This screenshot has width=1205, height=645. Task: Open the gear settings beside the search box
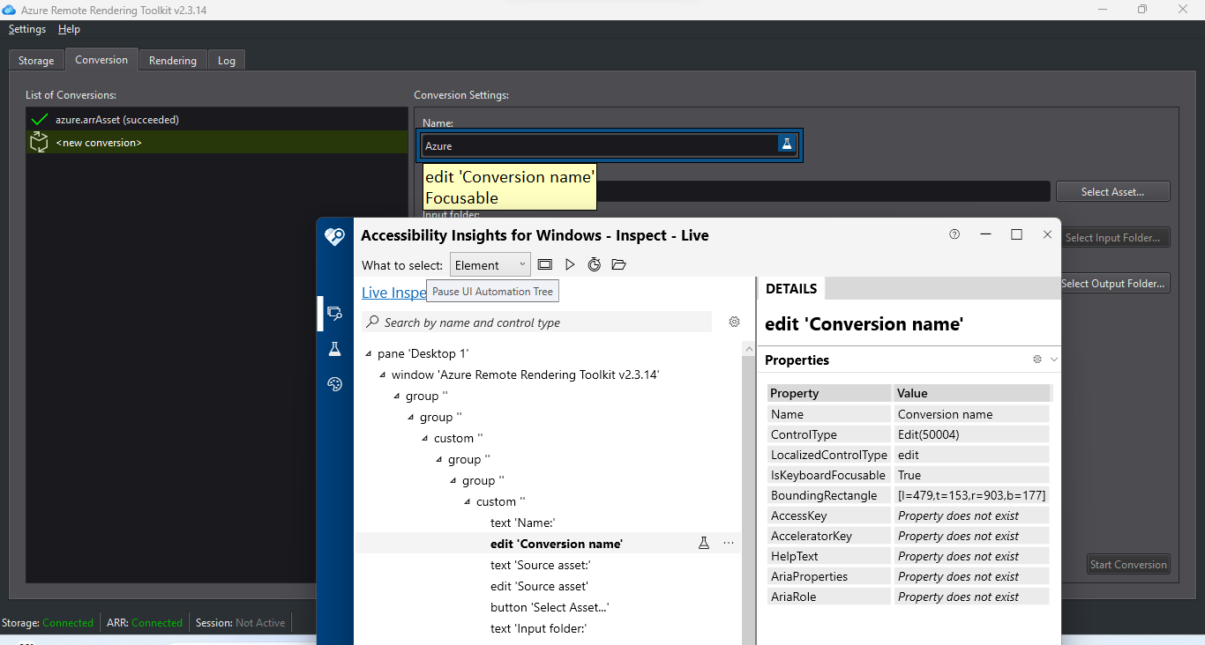pyautogui.click(x=734, y=322)
